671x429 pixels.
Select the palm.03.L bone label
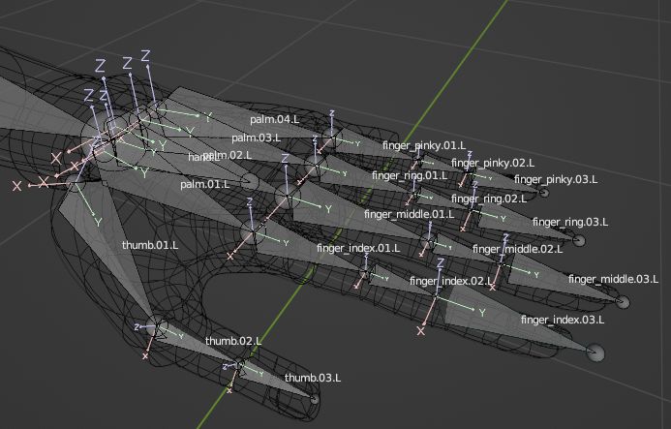(256, 138)
